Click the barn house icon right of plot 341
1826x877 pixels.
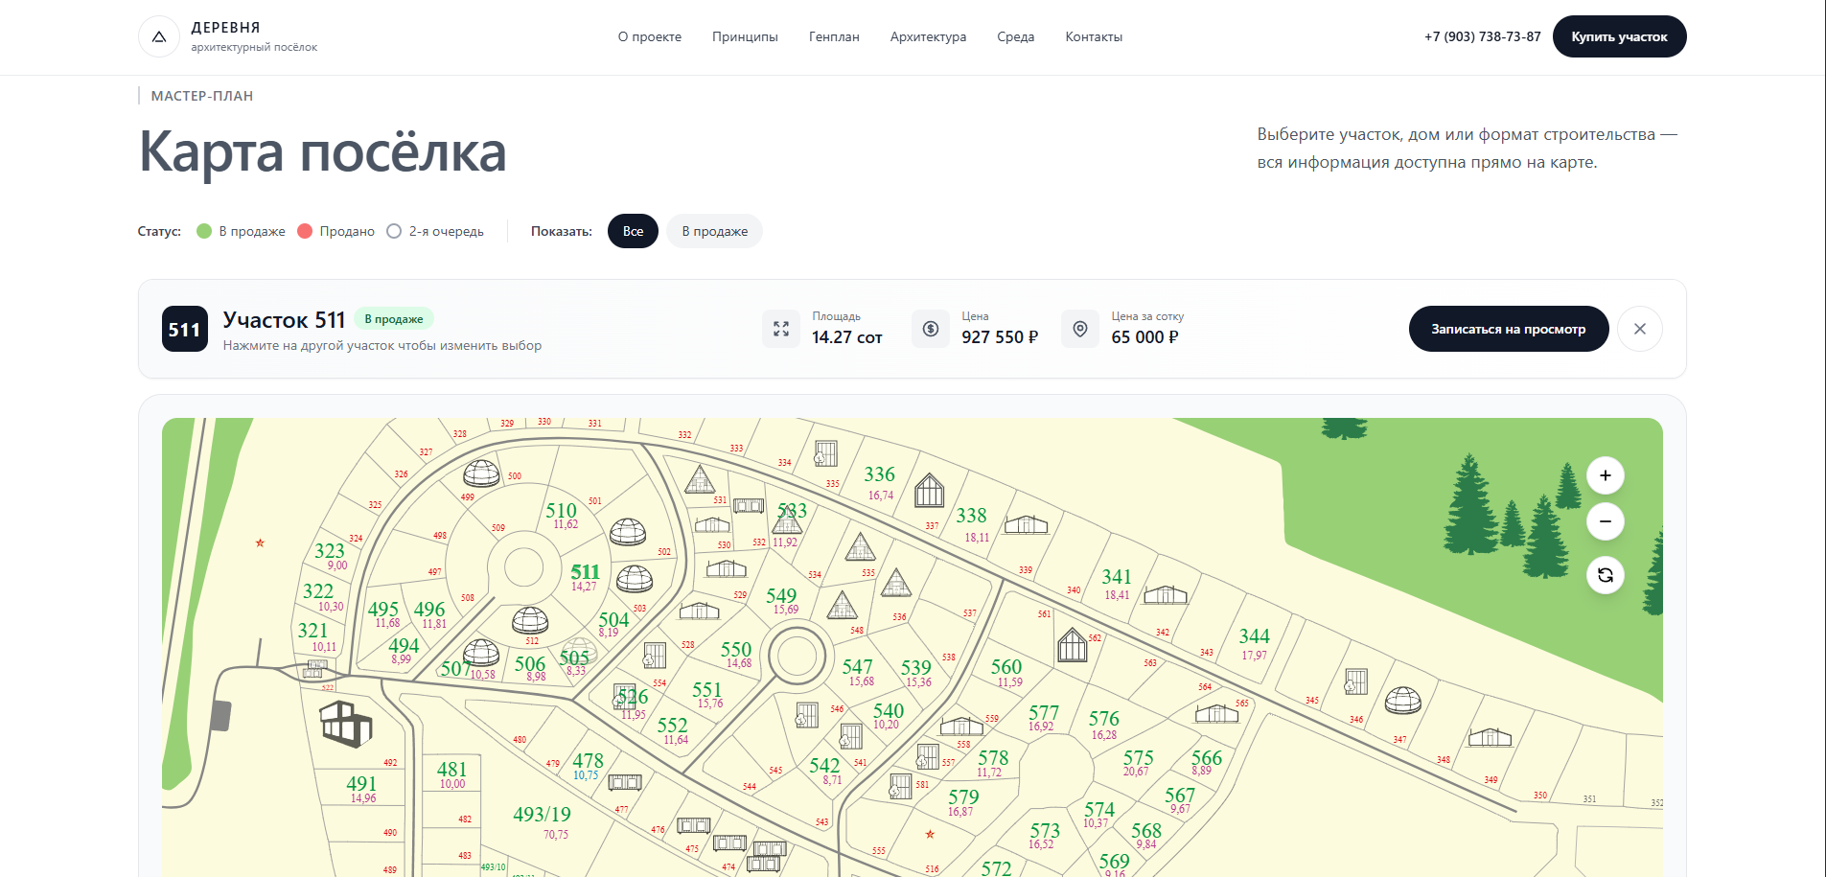[x=1166, y=595]
